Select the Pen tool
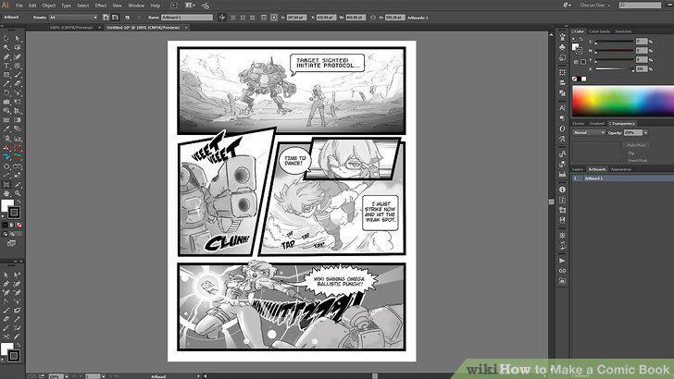The height and width of the screenshot is (379, 674). tap(6, 56)
